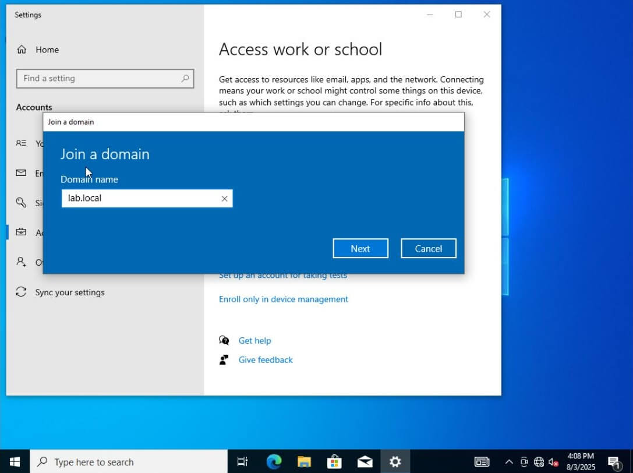Open News and interests taskbar widget

pos(482,461)
